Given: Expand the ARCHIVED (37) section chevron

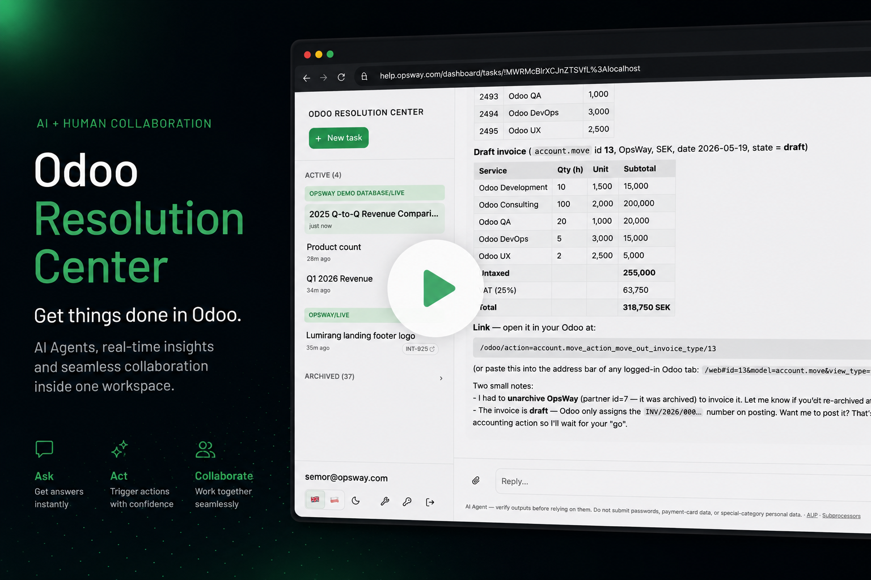Looking at the screenshot, I should point(441,378).
